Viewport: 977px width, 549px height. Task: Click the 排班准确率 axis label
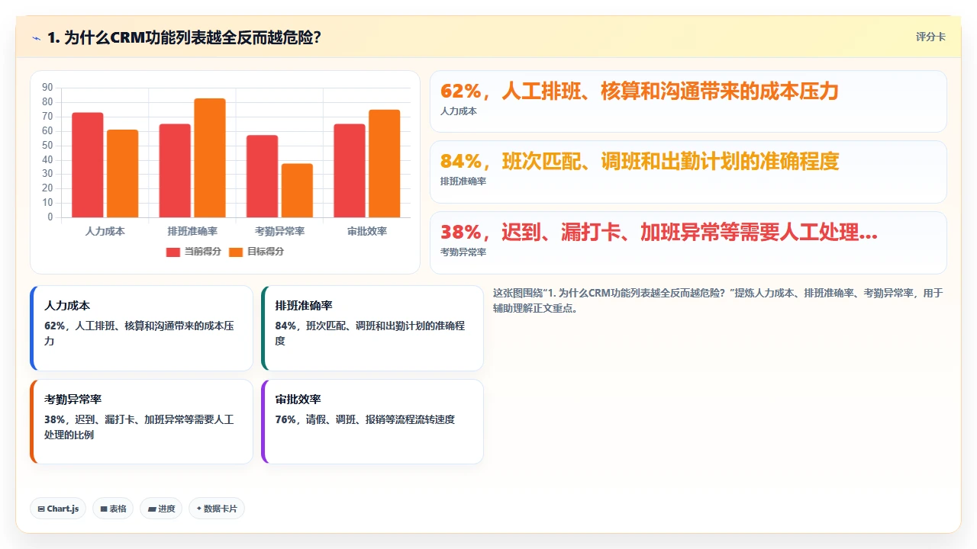click(x=192, y=231)
